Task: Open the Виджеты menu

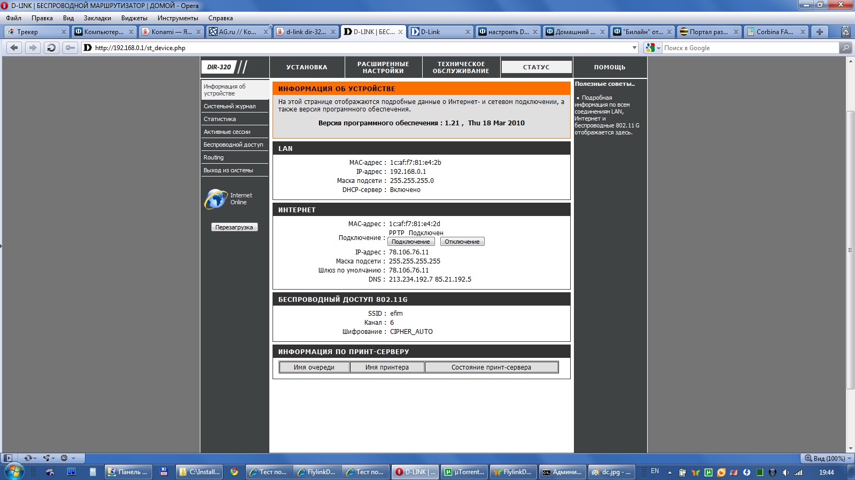Action: click(134, 18)
